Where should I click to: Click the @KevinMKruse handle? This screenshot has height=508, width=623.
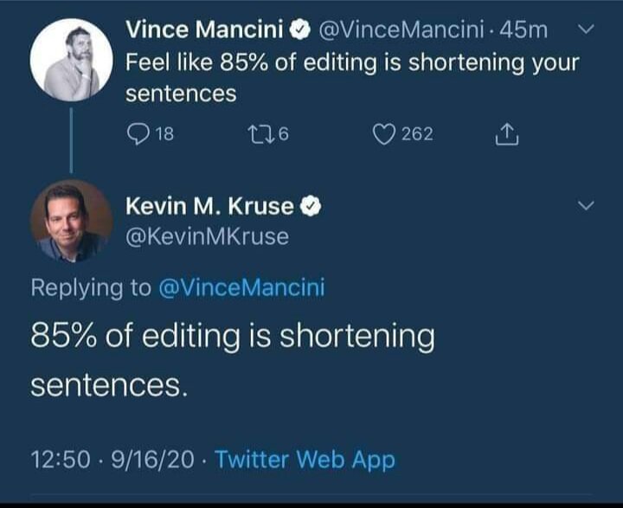coord(207,235)
